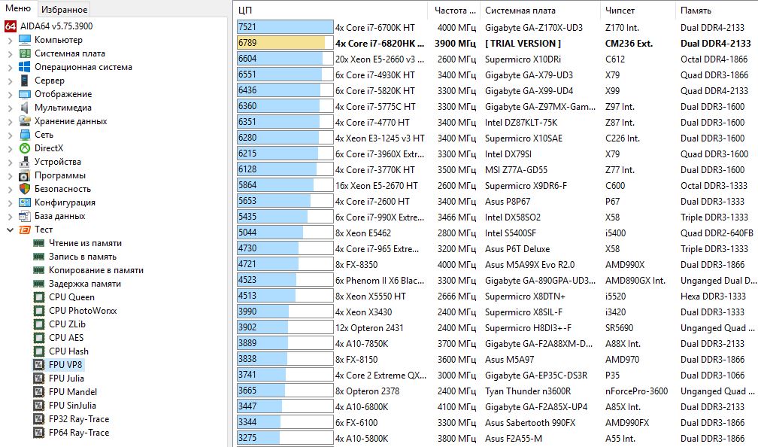Click the Хранение данных disk icon

(x=25, y=121)
